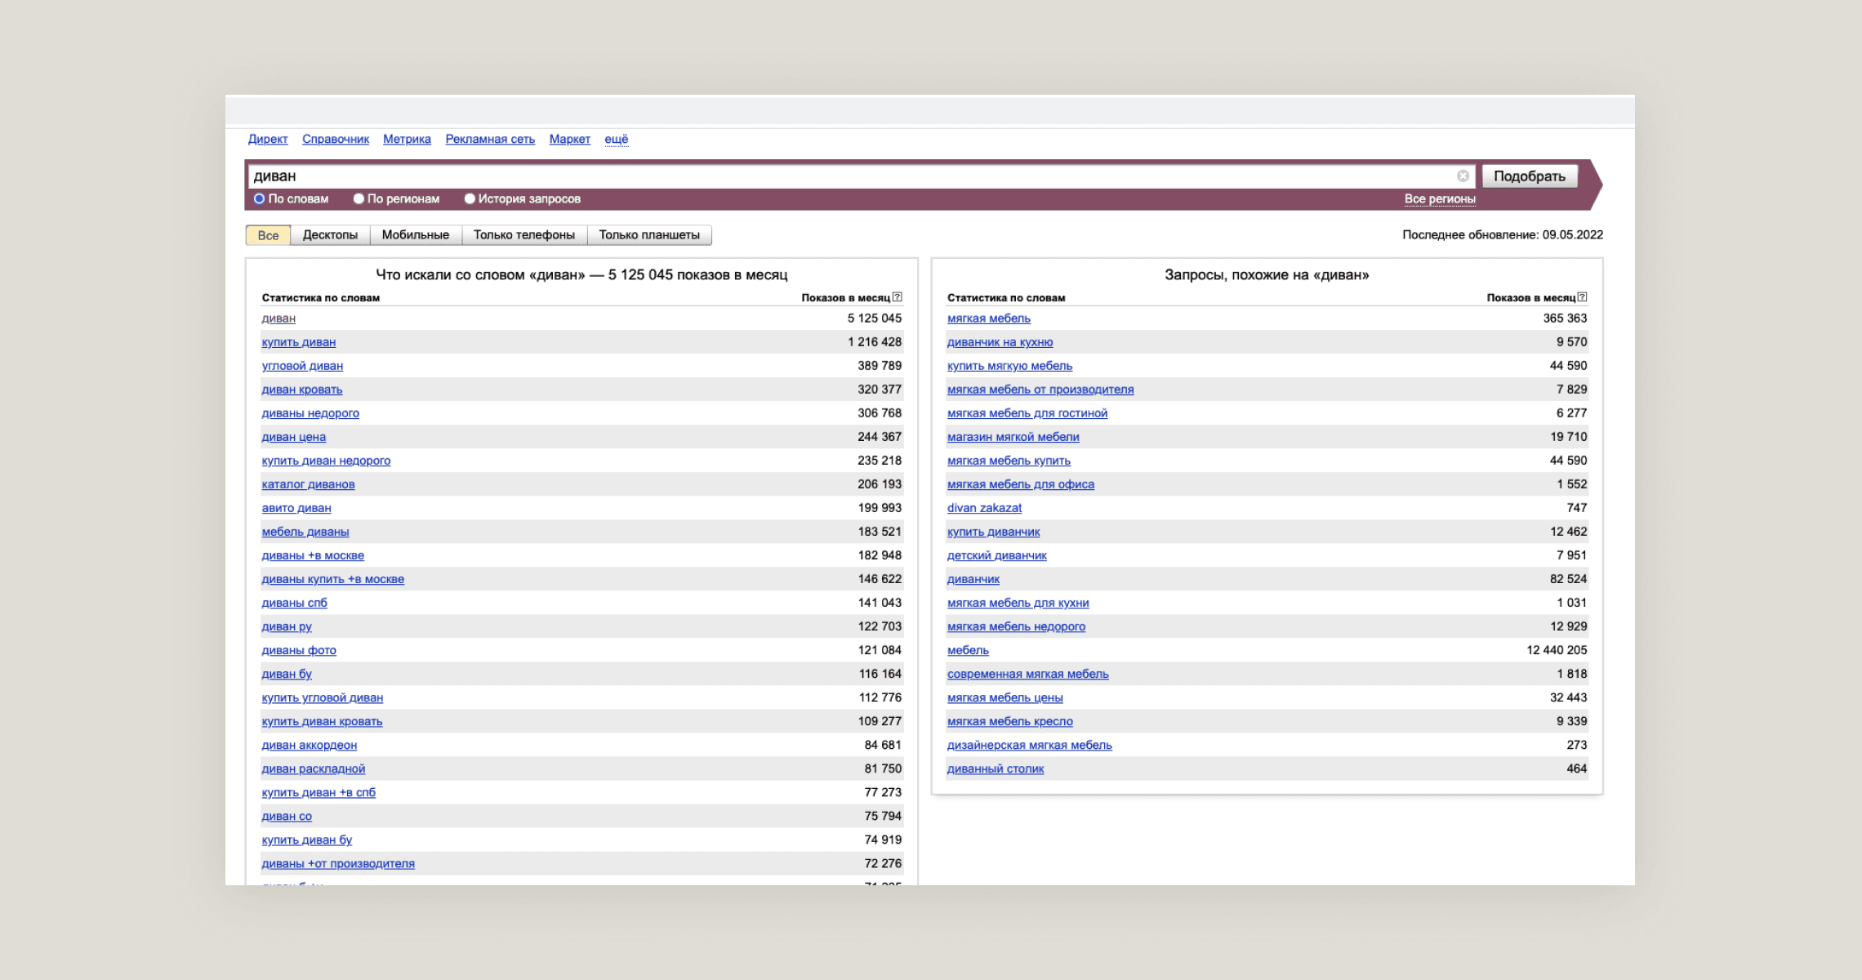Switch to the 'Мобильные' tab
Image resolution: width=1862 pixels, height=980 pixels.
416,235
